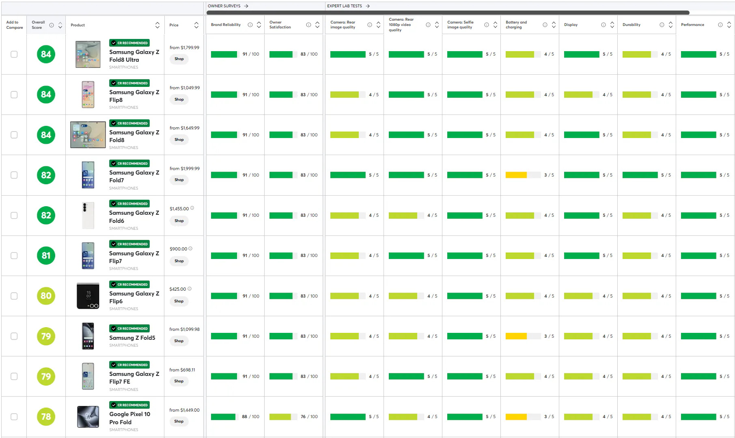Sort the table by Overall Score

(60, 25)
